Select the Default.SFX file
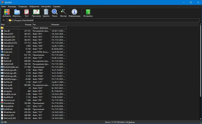The width and height of the screenshot is (202, 124). click(8, 34)
